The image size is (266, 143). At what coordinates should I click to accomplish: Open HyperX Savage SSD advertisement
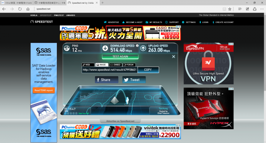208,108
